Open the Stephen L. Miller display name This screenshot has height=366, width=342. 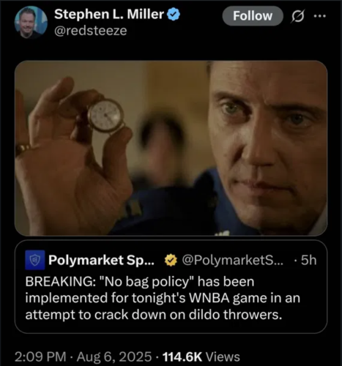coord(109,15)
